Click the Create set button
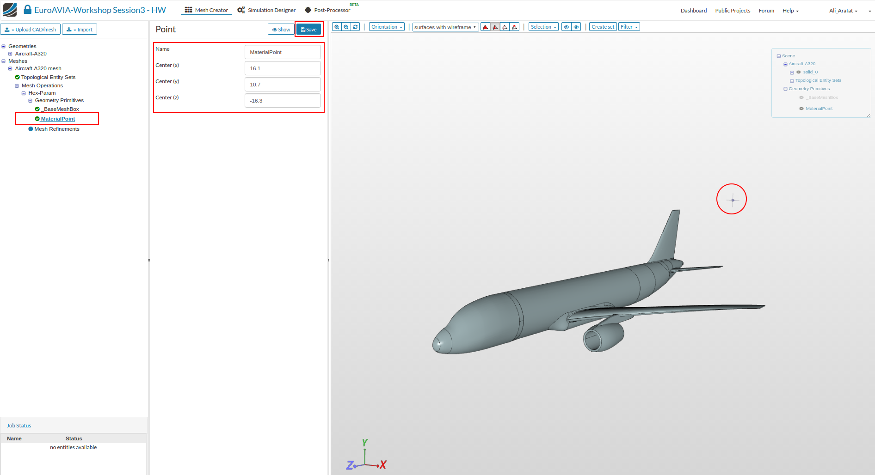 point(603,27)
